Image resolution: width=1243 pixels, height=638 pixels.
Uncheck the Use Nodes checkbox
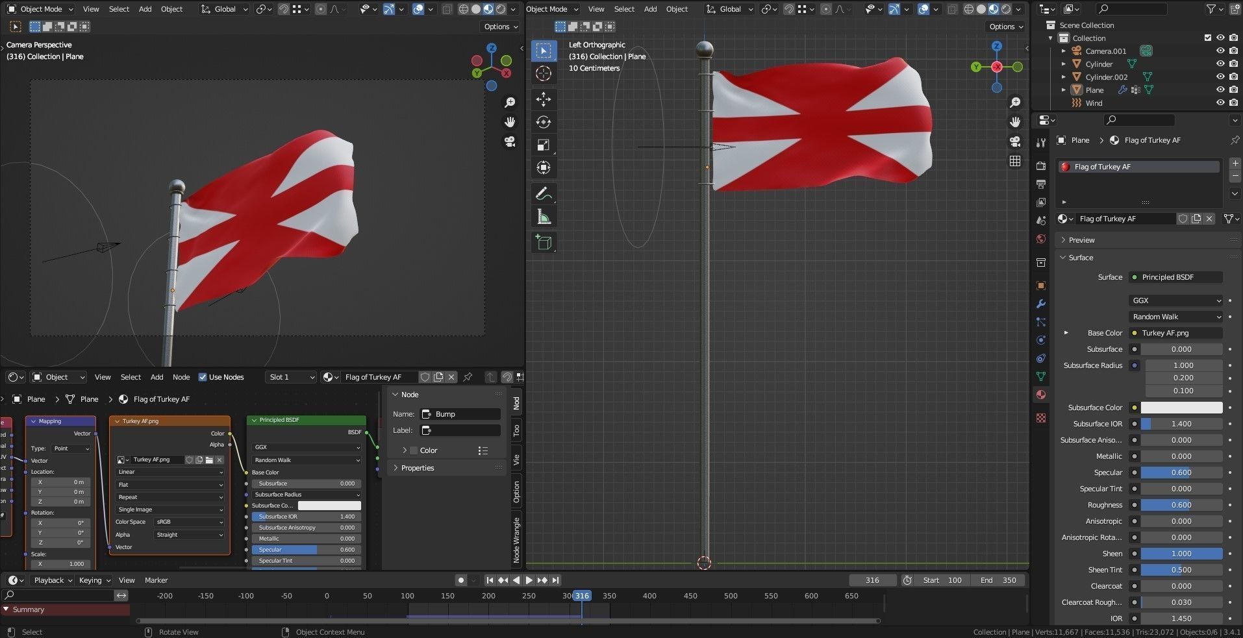point(203,377)
